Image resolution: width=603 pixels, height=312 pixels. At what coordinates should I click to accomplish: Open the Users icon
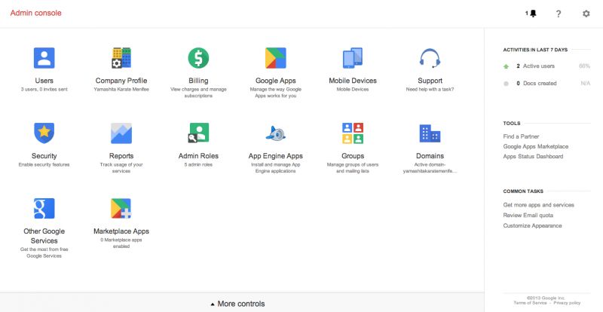(x=44, y=58)
